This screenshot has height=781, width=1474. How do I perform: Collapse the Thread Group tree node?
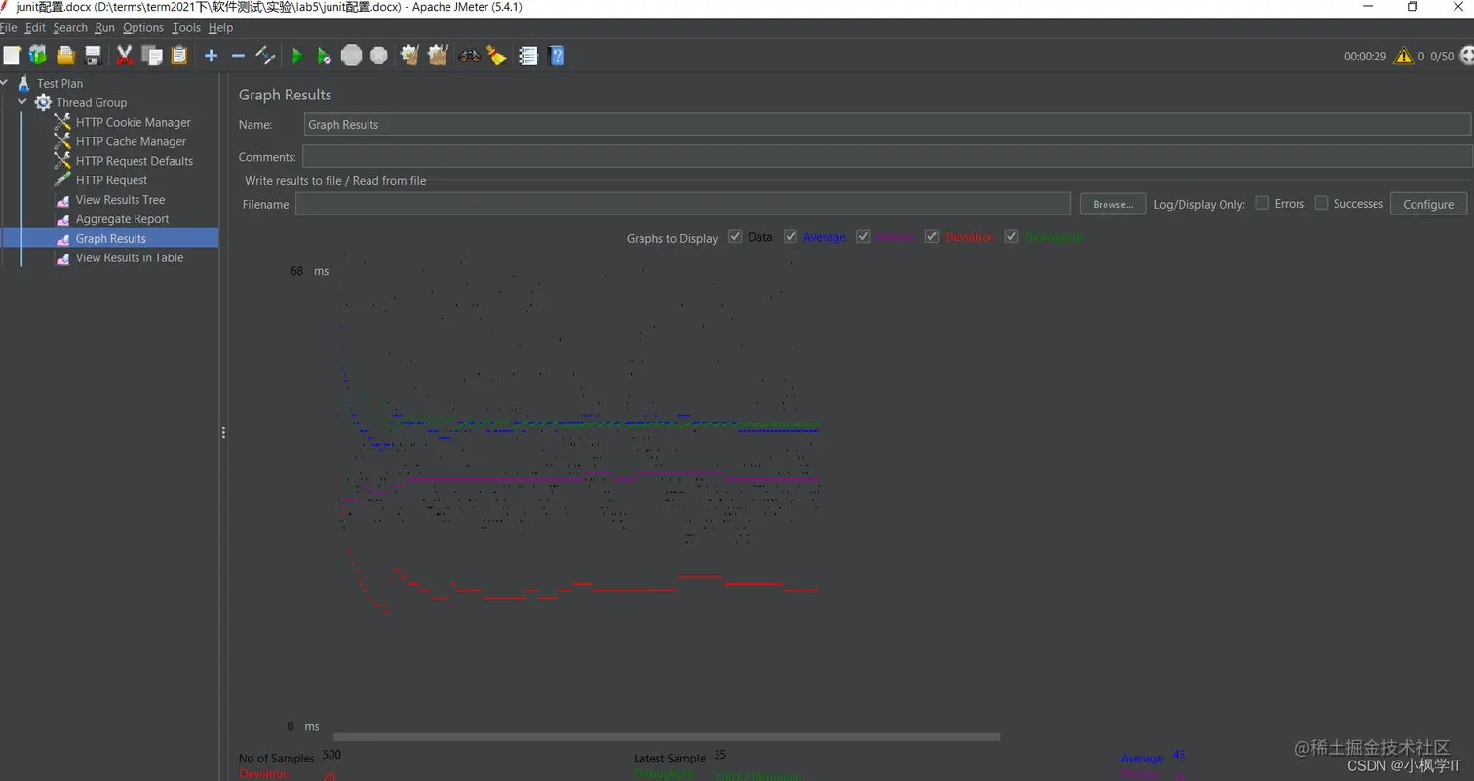21,102
